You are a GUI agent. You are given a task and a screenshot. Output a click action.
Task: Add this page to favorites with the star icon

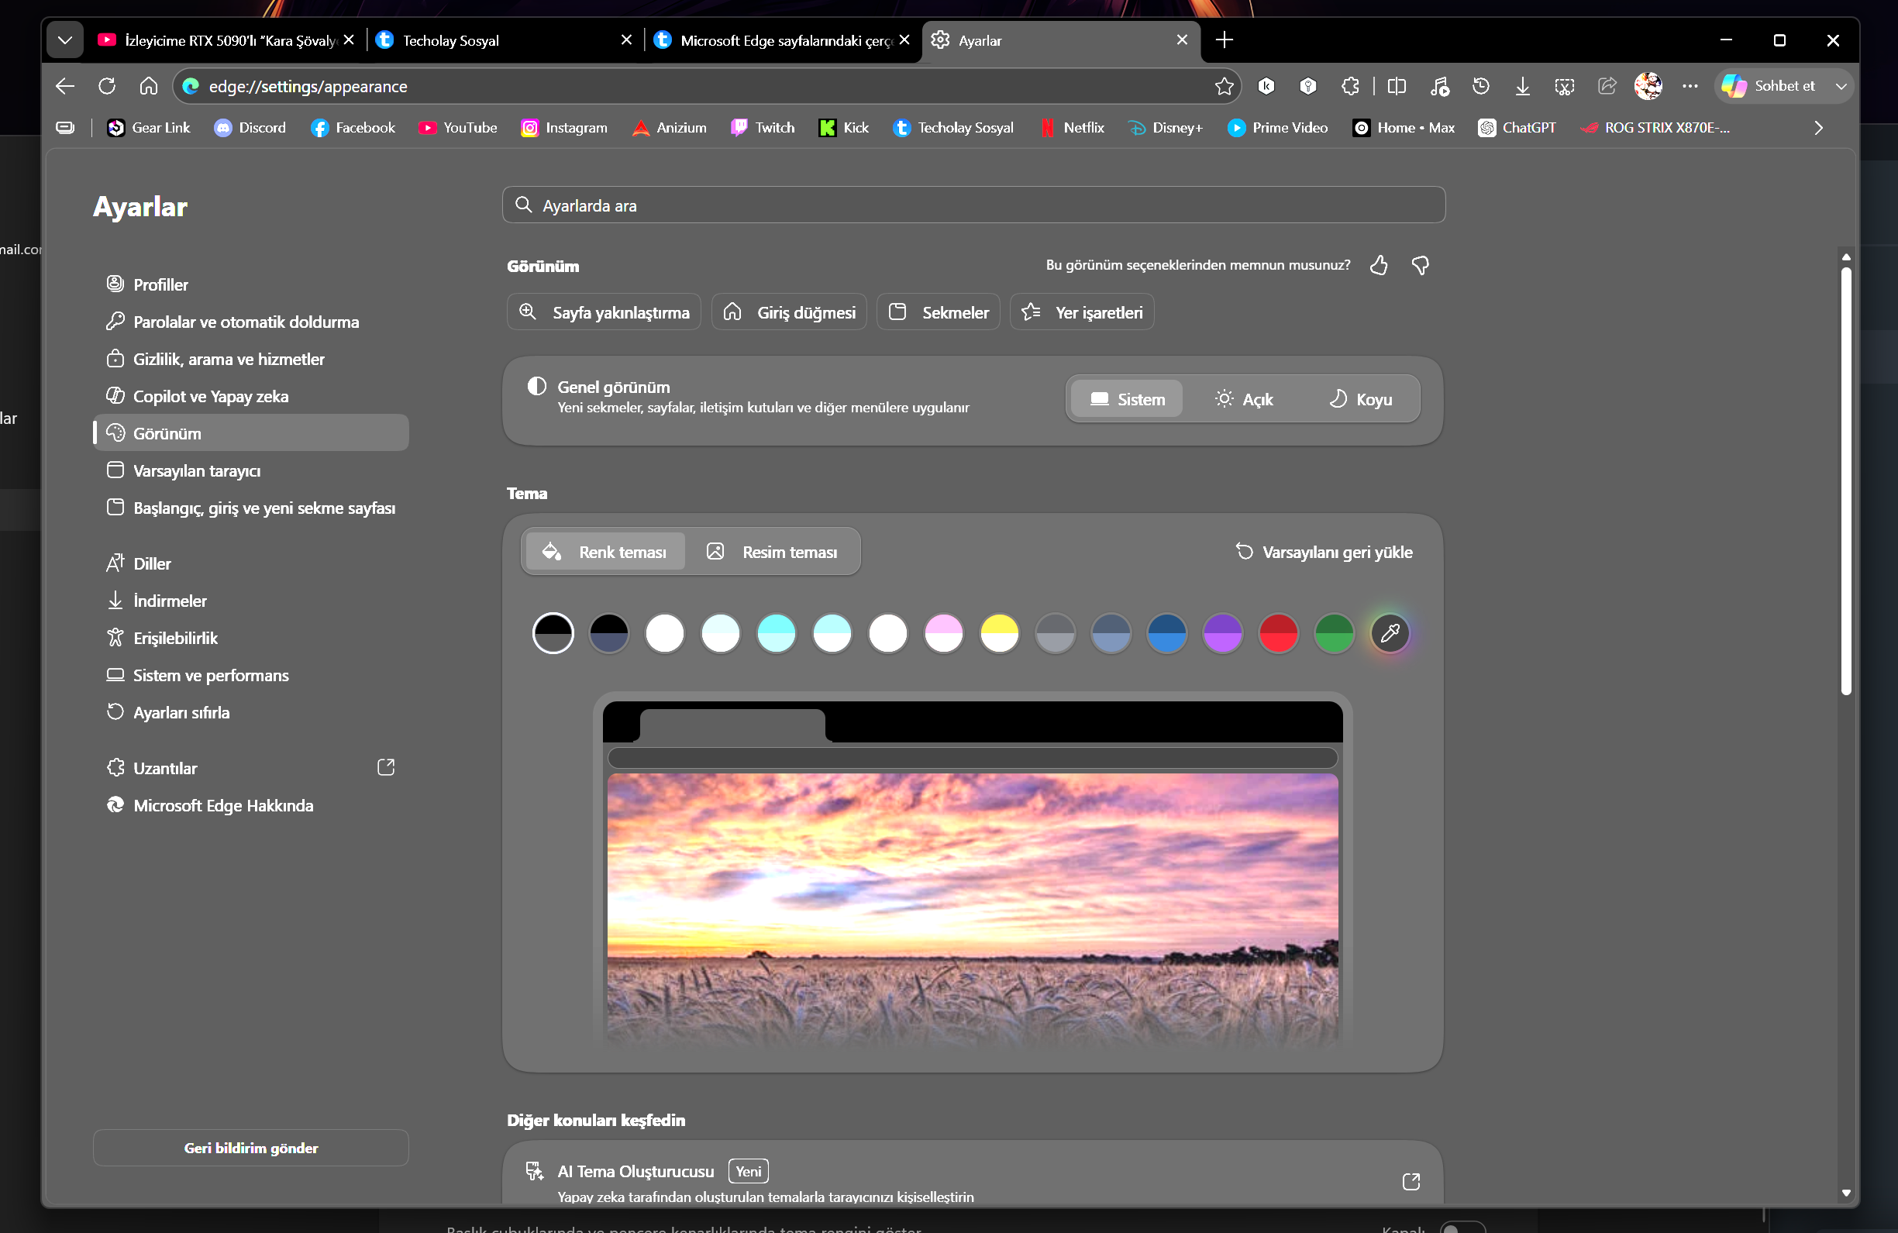click(1225, 86)
